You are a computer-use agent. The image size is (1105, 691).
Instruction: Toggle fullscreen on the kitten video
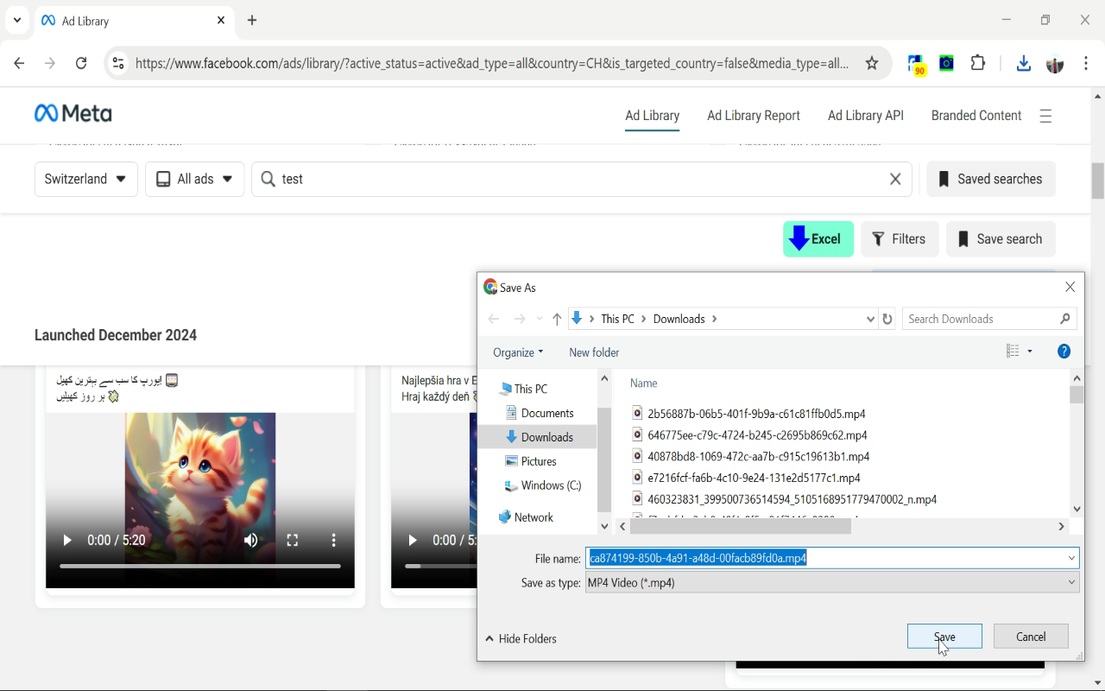pos(293,539)
